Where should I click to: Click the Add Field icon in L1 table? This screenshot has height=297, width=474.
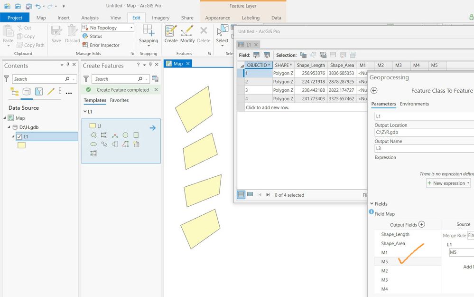[x=256, y=55]
